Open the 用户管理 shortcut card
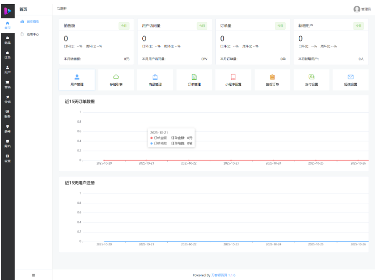375x280 pixels. pos(77,80)
